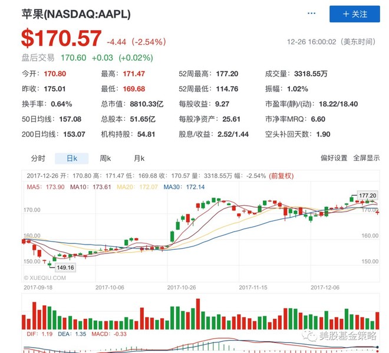389x353 pixels.
Task: Click the 振幅 1.02% value
Action: click(x=298, y=89)
